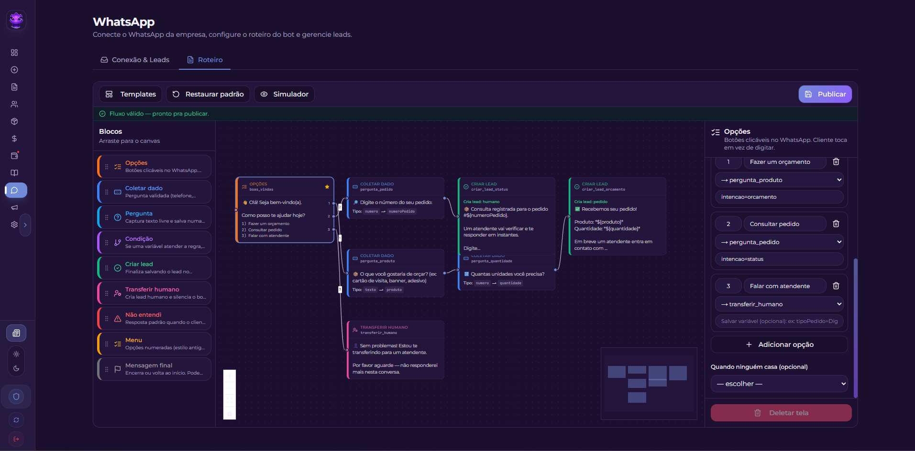Fit view using the canvas frame control
Screen dimensions: 915x451
click(x=230, y=401)
